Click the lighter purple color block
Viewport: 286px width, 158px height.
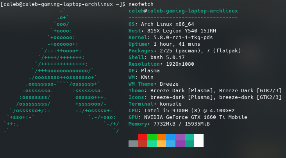coord(180,137)
